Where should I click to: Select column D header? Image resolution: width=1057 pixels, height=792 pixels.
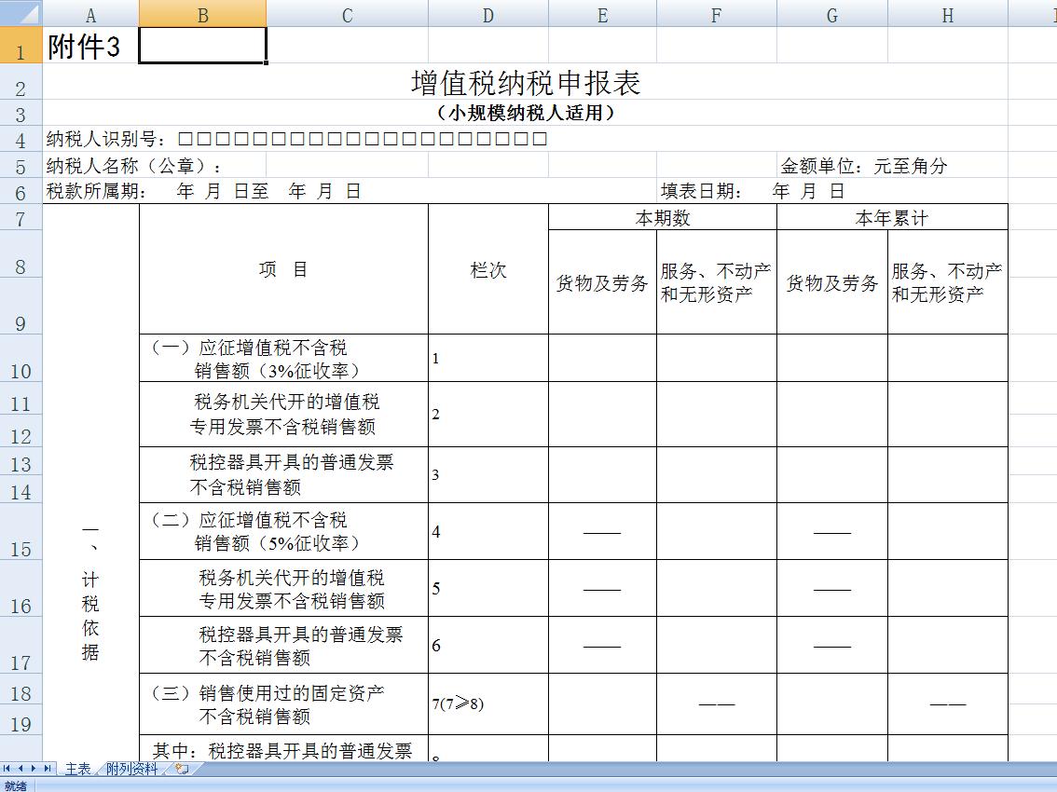click(x=488, y=14)
